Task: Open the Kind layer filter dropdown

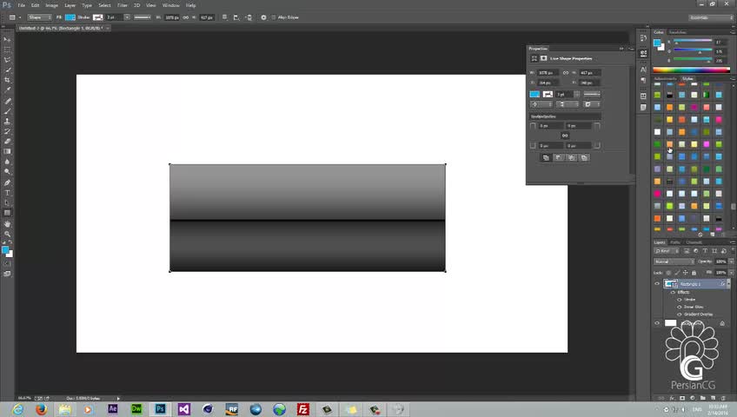Action: 667,251
